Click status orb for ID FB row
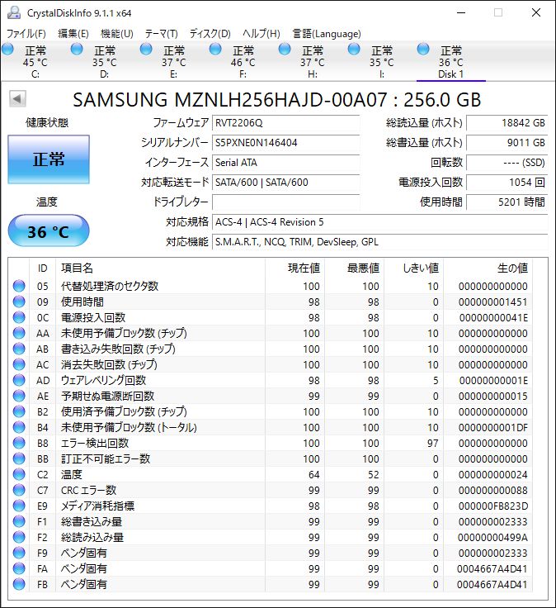556x608 pixels. point(19,584)
